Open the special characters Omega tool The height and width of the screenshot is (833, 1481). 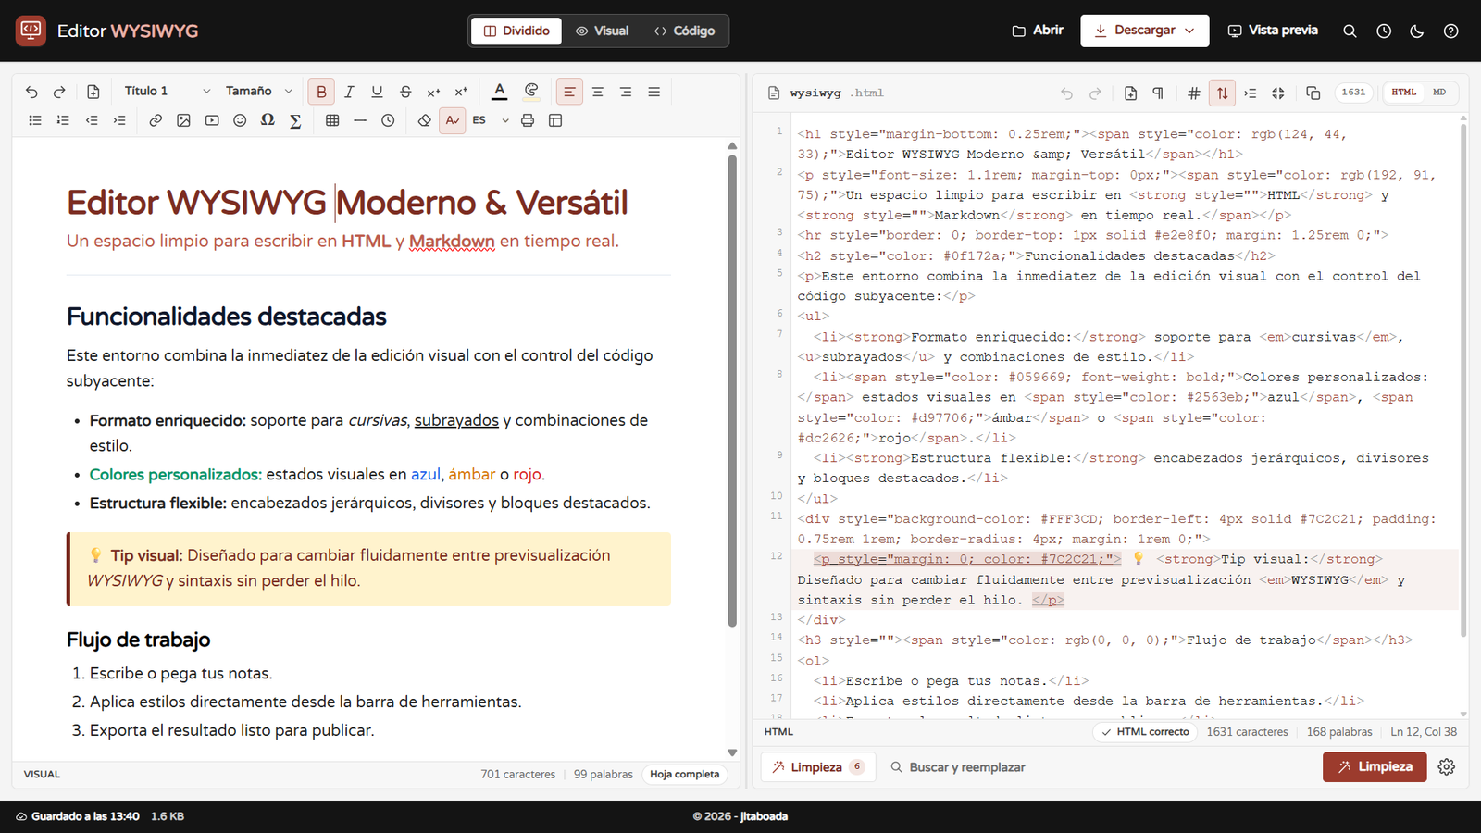pyautogui.click(x=268, y=120)
